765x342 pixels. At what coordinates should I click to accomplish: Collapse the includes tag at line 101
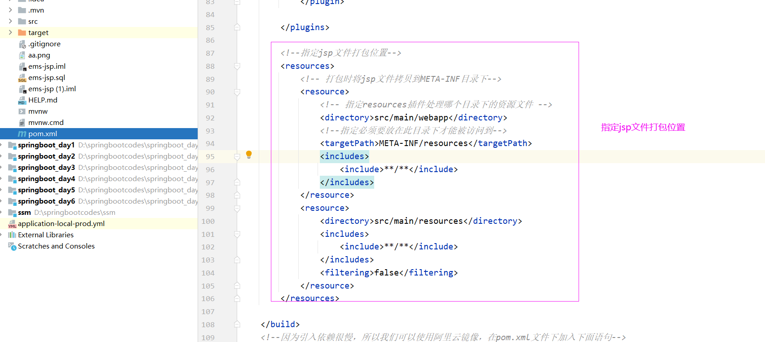(237, 234)
